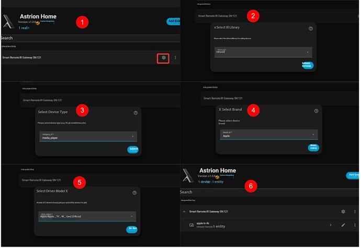Viewport: 361px width, 248px height.
Task: Click the Astrion Home logo in step 1 panel
Action: coord(8,21)
